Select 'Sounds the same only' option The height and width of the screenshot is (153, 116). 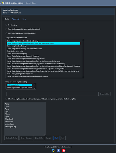pos(44,51)
